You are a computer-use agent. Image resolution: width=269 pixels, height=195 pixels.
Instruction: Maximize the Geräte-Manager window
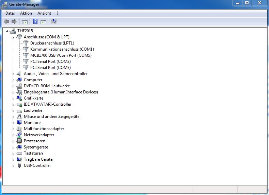point(247,3)
